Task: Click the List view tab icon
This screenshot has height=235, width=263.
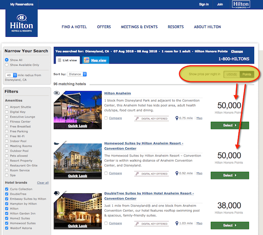Action: [x=60, y=60]
